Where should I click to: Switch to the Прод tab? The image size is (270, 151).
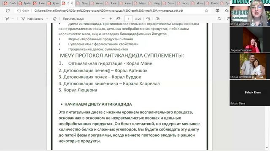click(x=83, y=3)
